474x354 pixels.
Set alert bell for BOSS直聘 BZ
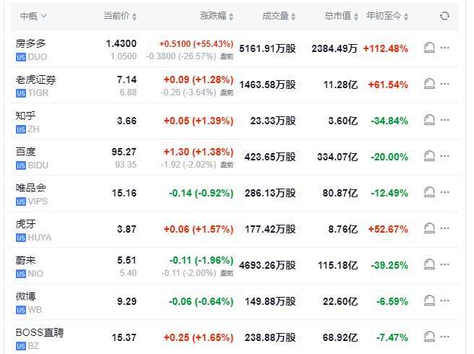click(429, 337)
